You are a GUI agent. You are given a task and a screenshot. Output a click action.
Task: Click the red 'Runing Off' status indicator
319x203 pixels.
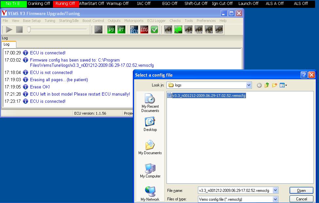pyautogui.click(x=65, y=4)
